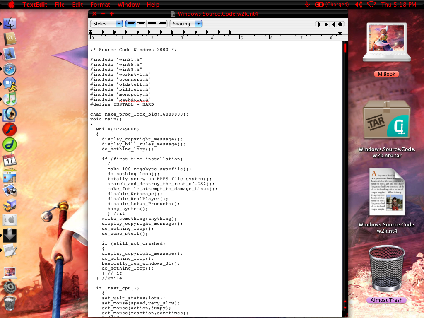
Task: Launch Address Book from the dock
Action: coord(10,39)
